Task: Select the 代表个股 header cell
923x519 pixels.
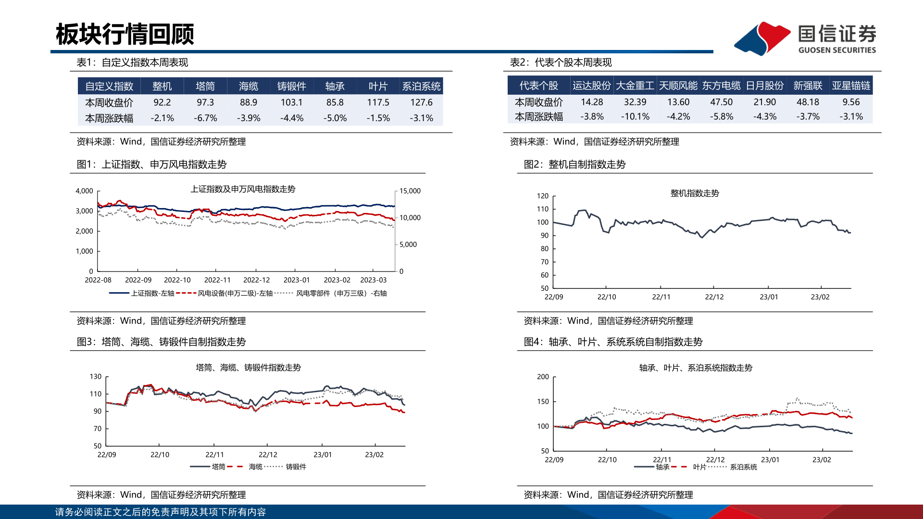Action: pyautogui.click(x=539, y=86)
